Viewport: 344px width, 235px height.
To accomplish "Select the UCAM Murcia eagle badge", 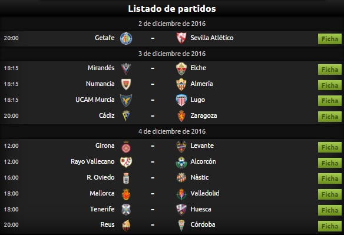I will (126, 100).
